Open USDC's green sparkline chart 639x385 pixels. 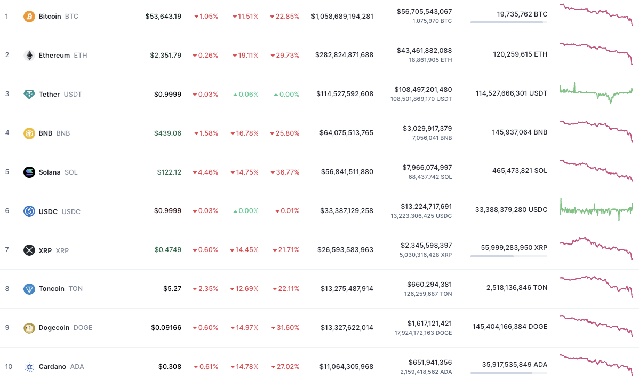point(596,209)
